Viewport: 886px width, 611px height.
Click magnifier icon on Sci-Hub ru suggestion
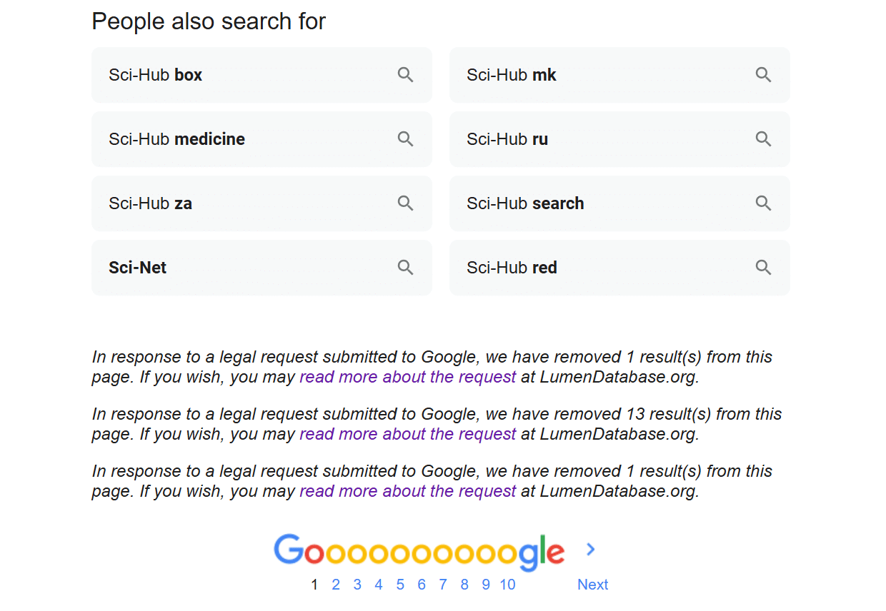point(764,139)
